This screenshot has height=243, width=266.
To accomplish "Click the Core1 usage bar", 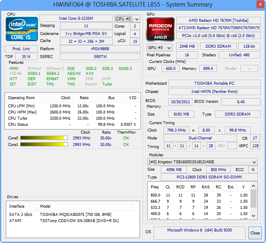I will click(x=44, y=144).
